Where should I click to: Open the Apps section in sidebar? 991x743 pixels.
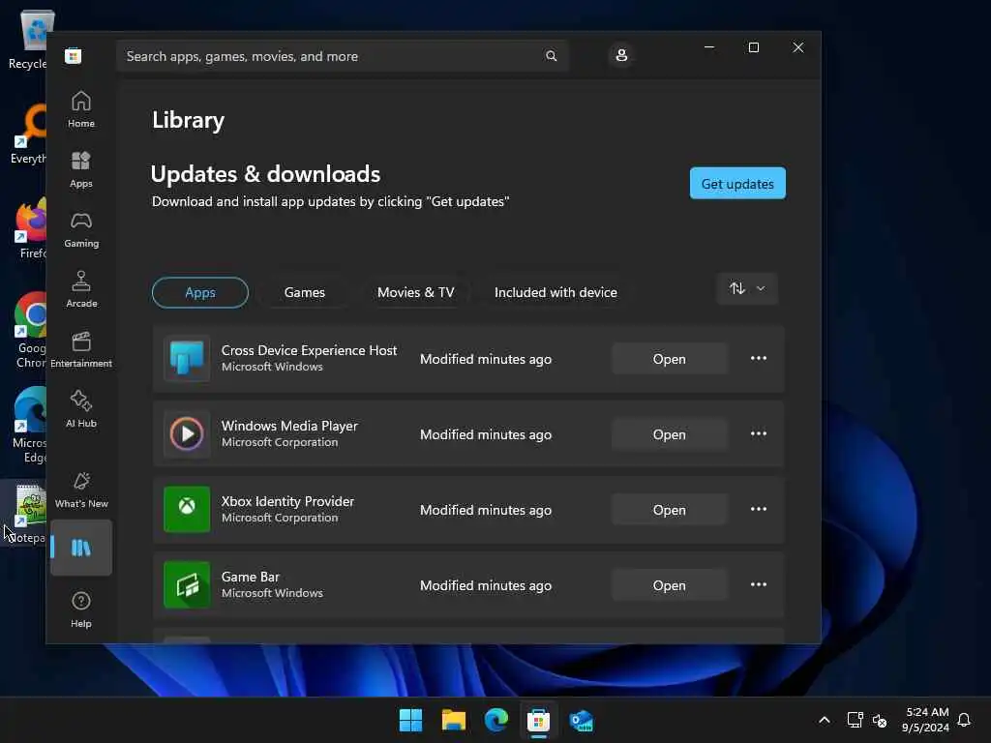click(81, 169)
